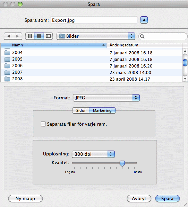Collapse the dialog with the triangle button
Screen dimensions: 188x207
pyautogui.click(x=144, y=20)
